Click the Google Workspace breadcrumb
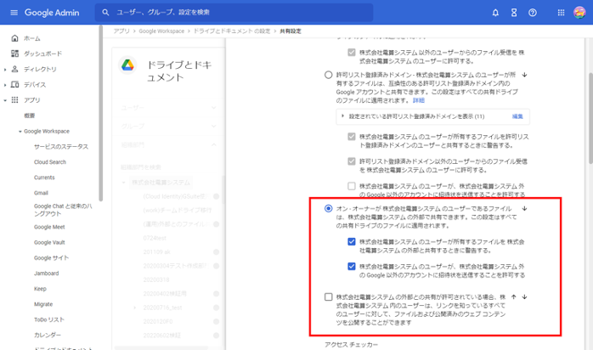Image resolution: width=593 pixels, height=350 pixels. [161, 31]
